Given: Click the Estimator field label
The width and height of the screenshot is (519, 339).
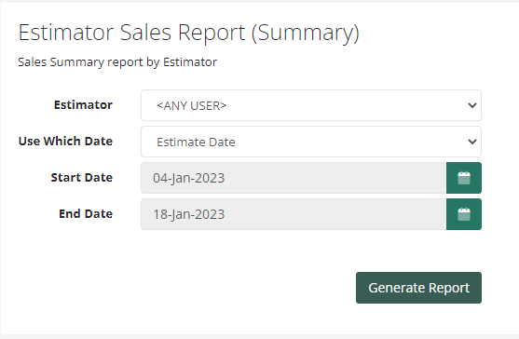Looking at the screenshot, I should tap(83, 105).
